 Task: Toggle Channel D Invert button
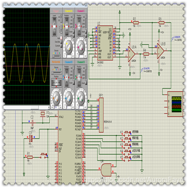coord(86,83)
